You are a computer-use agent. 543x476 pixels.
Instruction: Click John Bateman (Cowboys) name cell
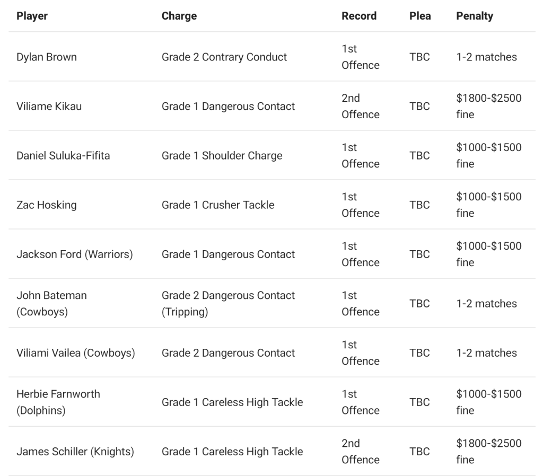coord(51,303)
